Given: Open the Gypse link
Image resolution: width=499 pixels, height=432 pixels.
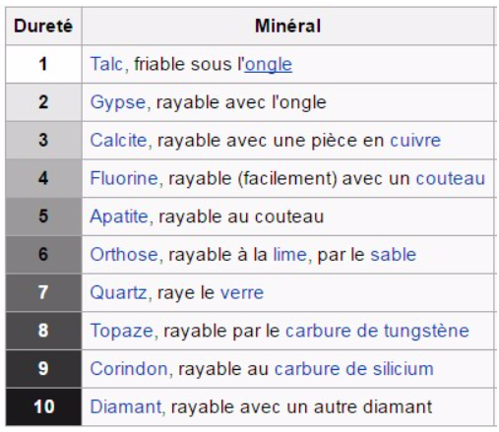Looking at the screenshot, I should pos(118,102).
